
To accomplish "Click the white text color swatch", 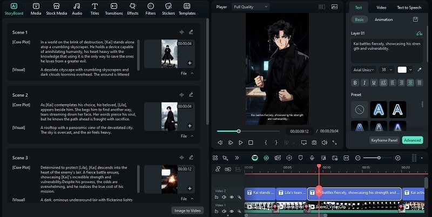I will tap(402, 70).
